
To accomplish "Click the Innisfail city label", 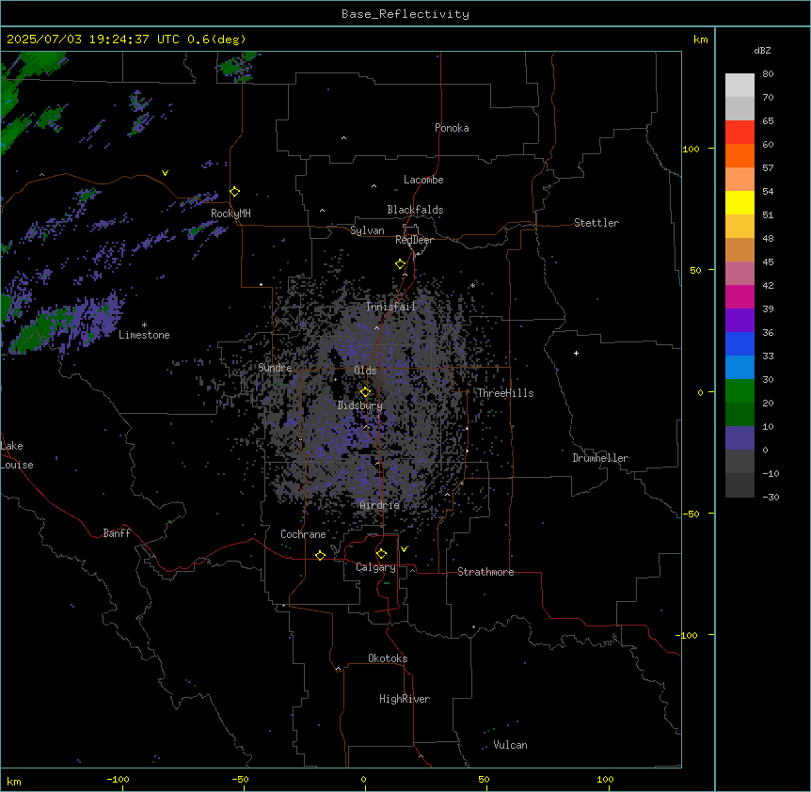I will 391,307.
